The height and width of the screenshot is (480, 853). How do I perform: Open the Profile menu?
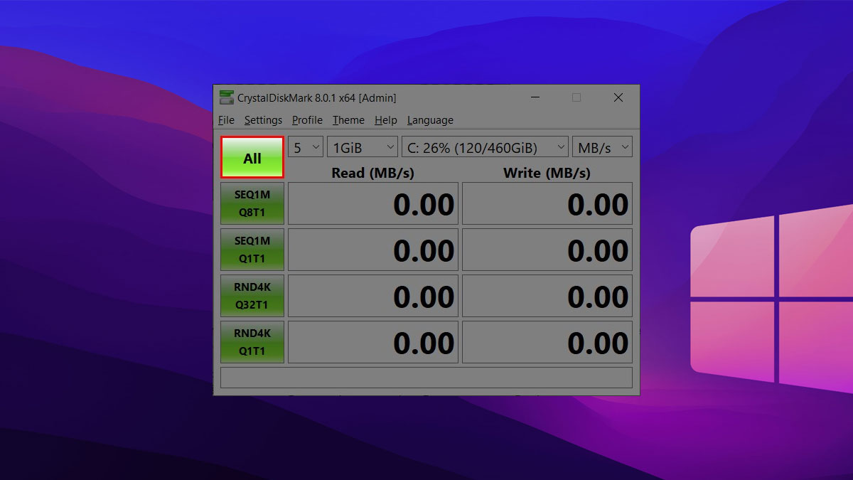pyautogui.click(x=307, y=120)
